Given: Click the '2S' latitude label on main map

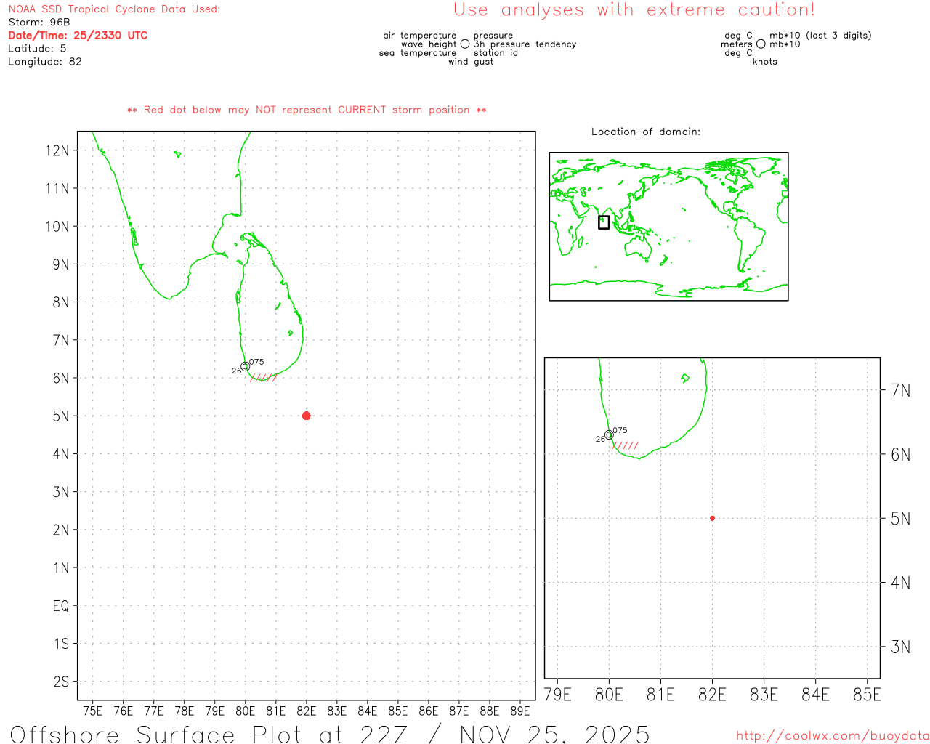Looking at the screenshot, I should 61,682.
